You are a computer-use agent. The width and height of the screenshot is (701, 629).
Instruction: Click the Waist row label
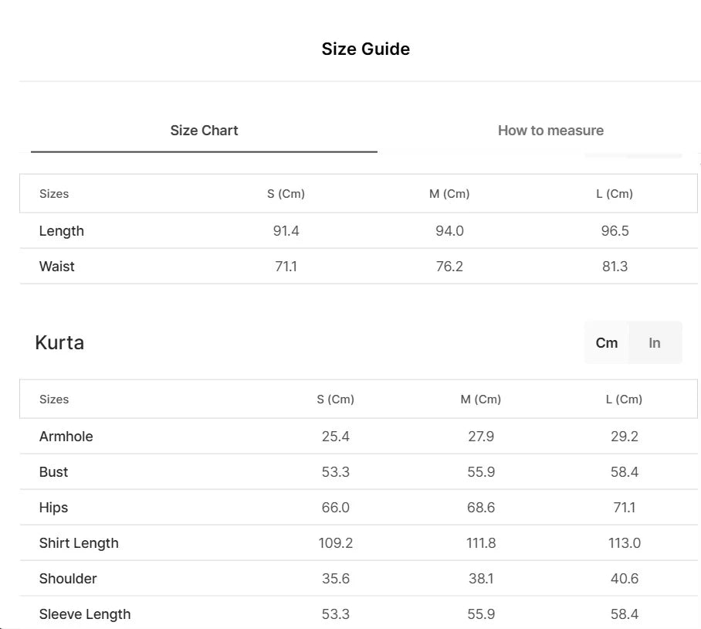click(57, 267)
